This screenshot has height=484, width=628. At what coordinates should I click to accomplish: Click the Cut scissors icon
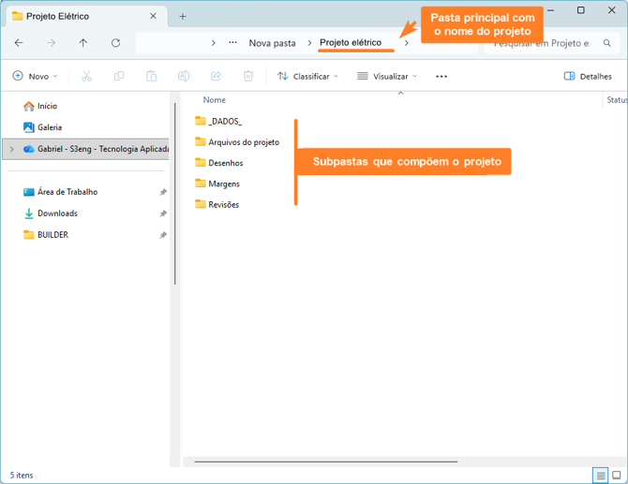(86, 76)
